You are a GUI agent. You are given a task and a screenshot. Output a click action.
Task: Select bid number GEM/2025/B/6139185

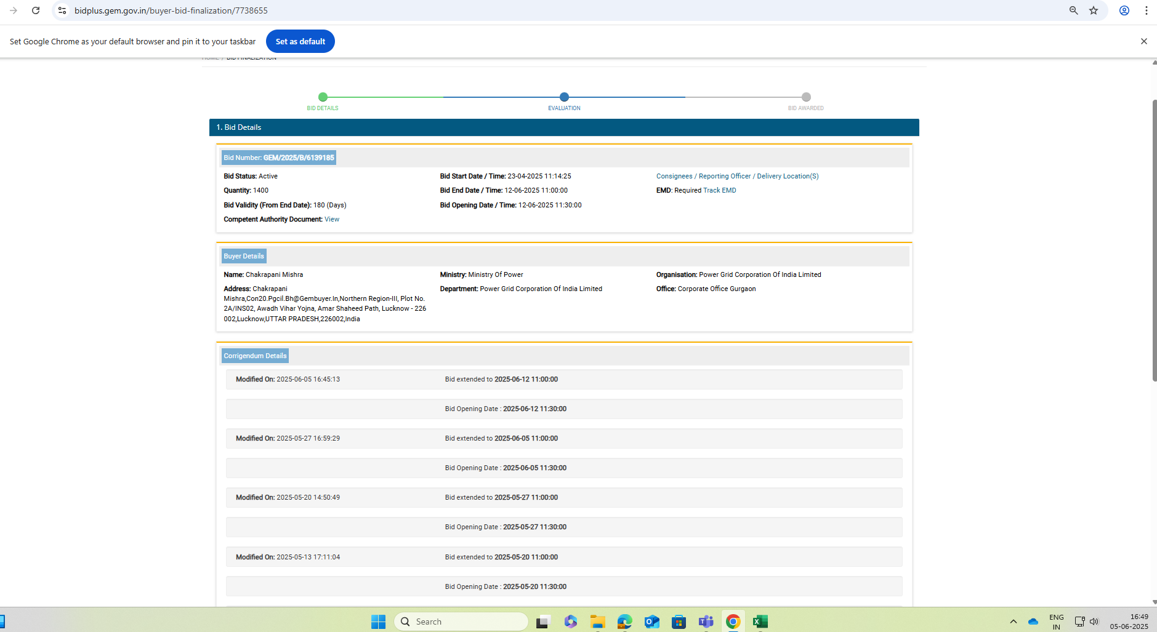coord(299,158)
